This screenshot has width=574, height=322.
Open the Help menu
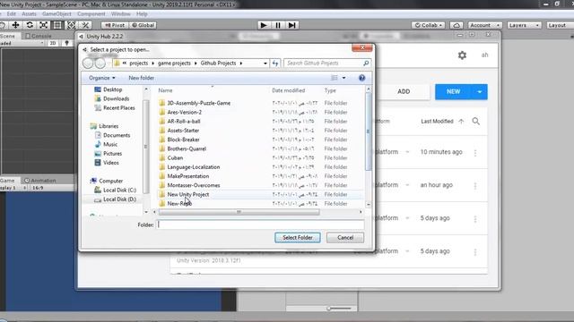click(142, 14)
